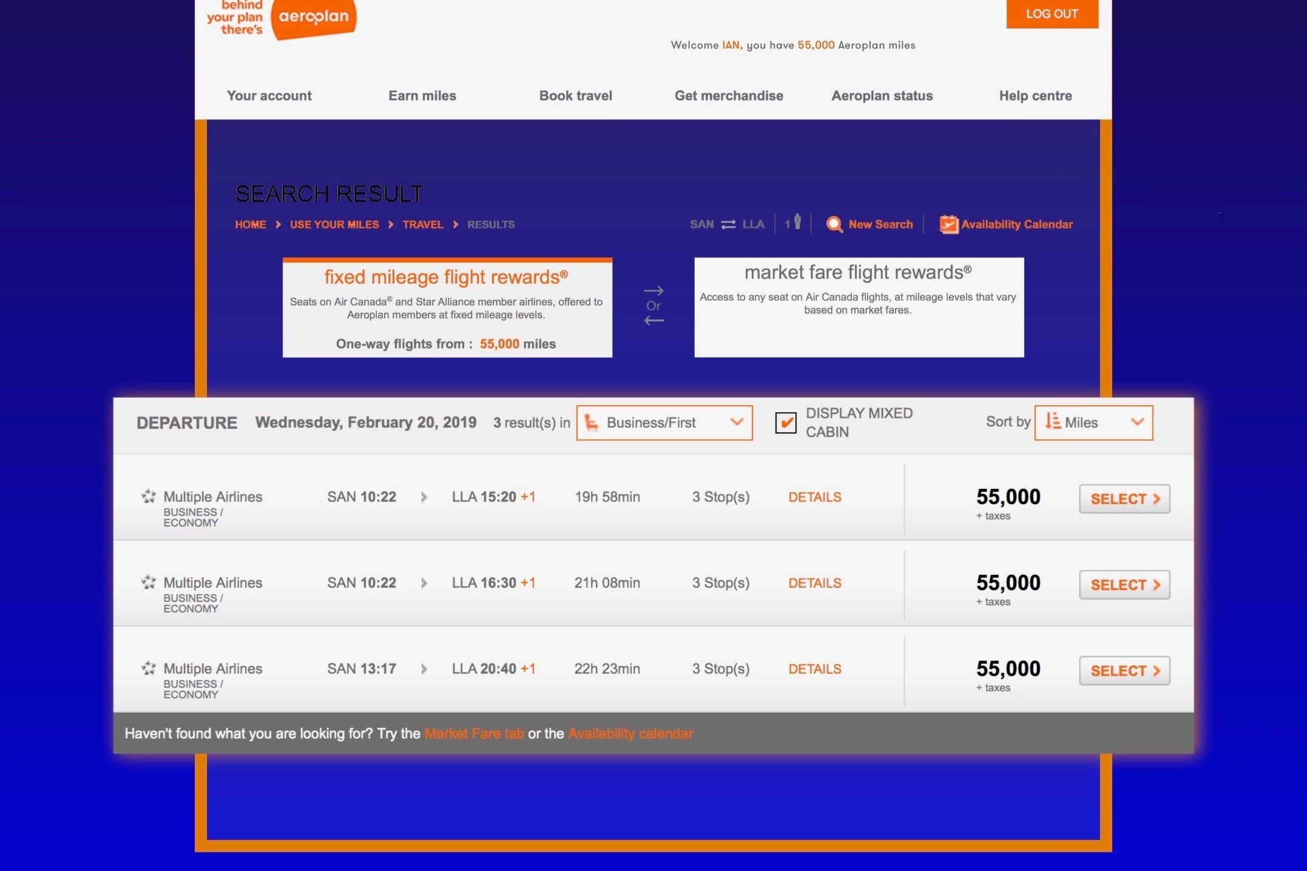1307x871 pixels.
Task: Select the fixed mileage flight rewards tab
Action: pyautogui.click(x=447, y=308)
